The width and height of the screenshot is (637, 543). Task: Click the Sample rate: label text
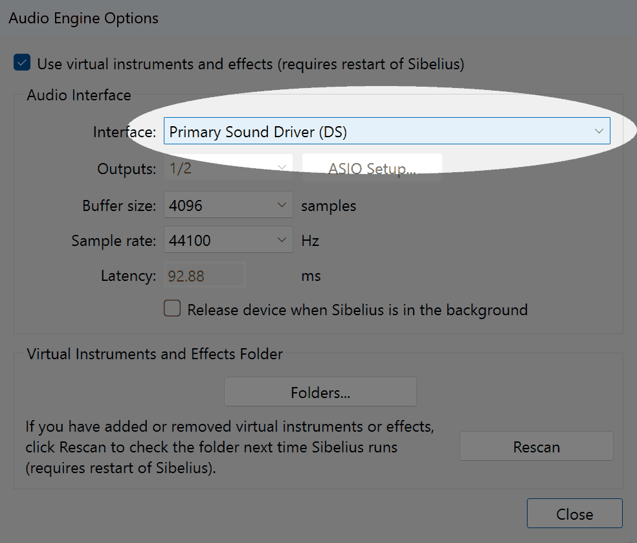tap(113, 241)
